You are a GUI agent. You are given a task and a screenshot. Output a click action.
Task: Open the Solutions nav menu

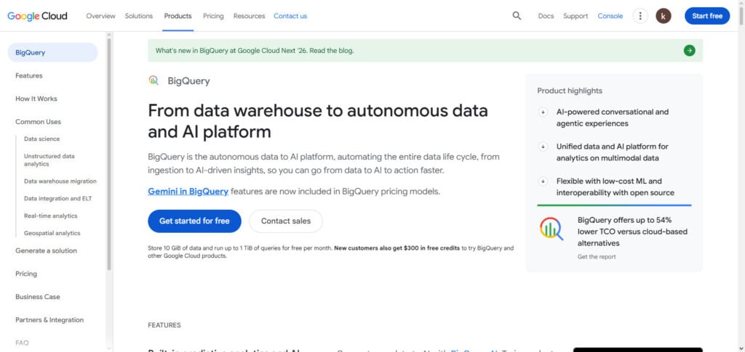pos(139,16)
